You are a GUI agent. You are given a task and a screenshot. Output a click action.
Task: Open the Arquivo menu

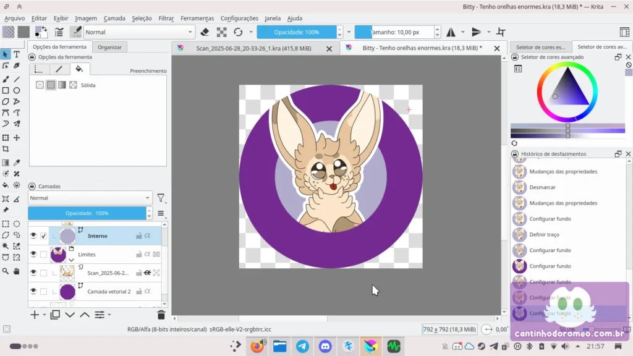point(15,18)
